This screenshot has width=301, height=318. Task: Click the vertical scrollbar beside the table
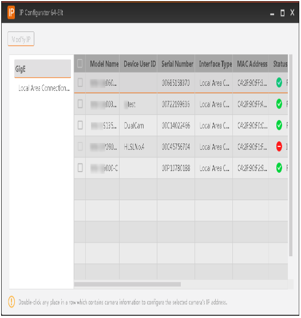[291, 155]
